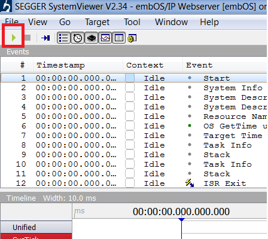268x239 pixels.
Task: Click the Events panel header
Action: pos(134,51)
